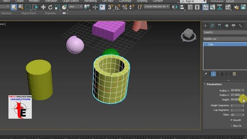Toggle Window/Crossing selection mode

(x=35, y=7)
